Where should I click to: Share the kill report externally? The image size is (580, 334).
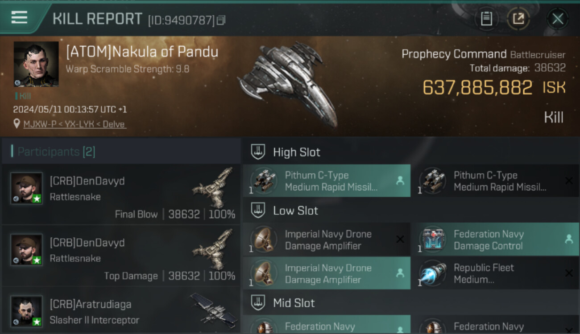point(518,19)
